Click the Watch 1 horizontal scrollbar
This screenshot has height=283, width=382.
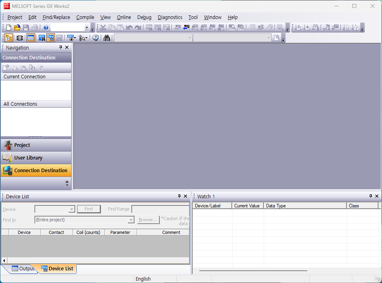(253, 271)
